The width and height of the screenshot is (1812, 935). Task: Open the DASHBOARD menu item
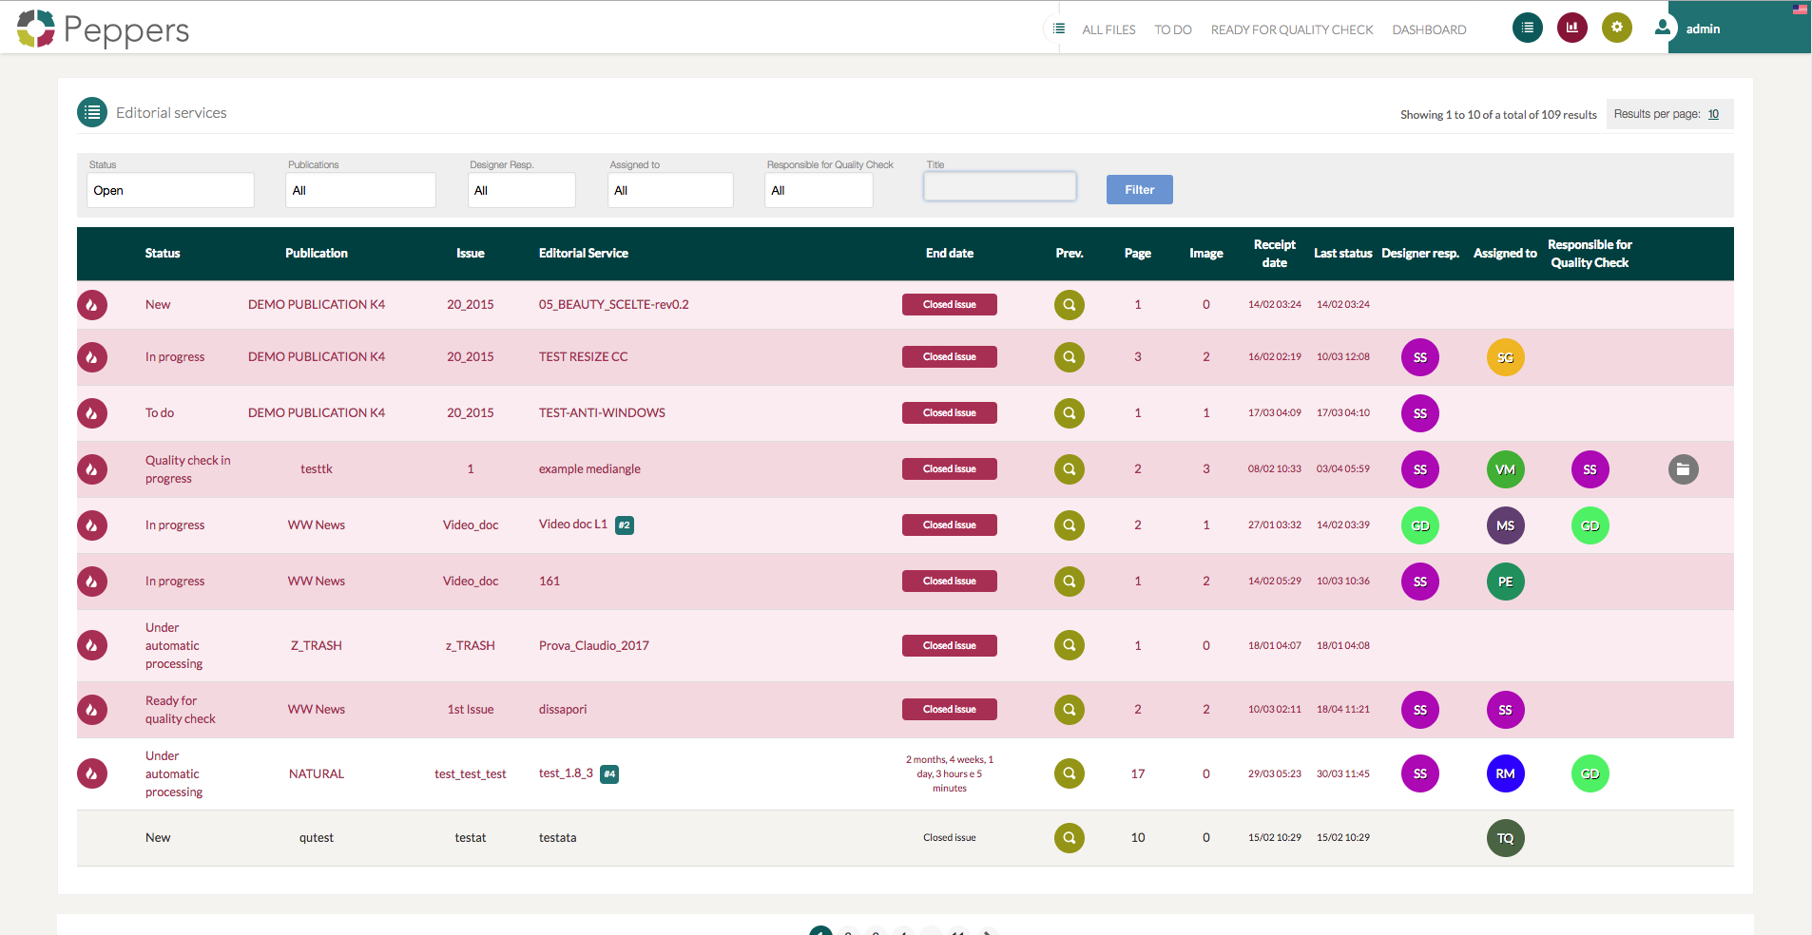coord(1428,29)
